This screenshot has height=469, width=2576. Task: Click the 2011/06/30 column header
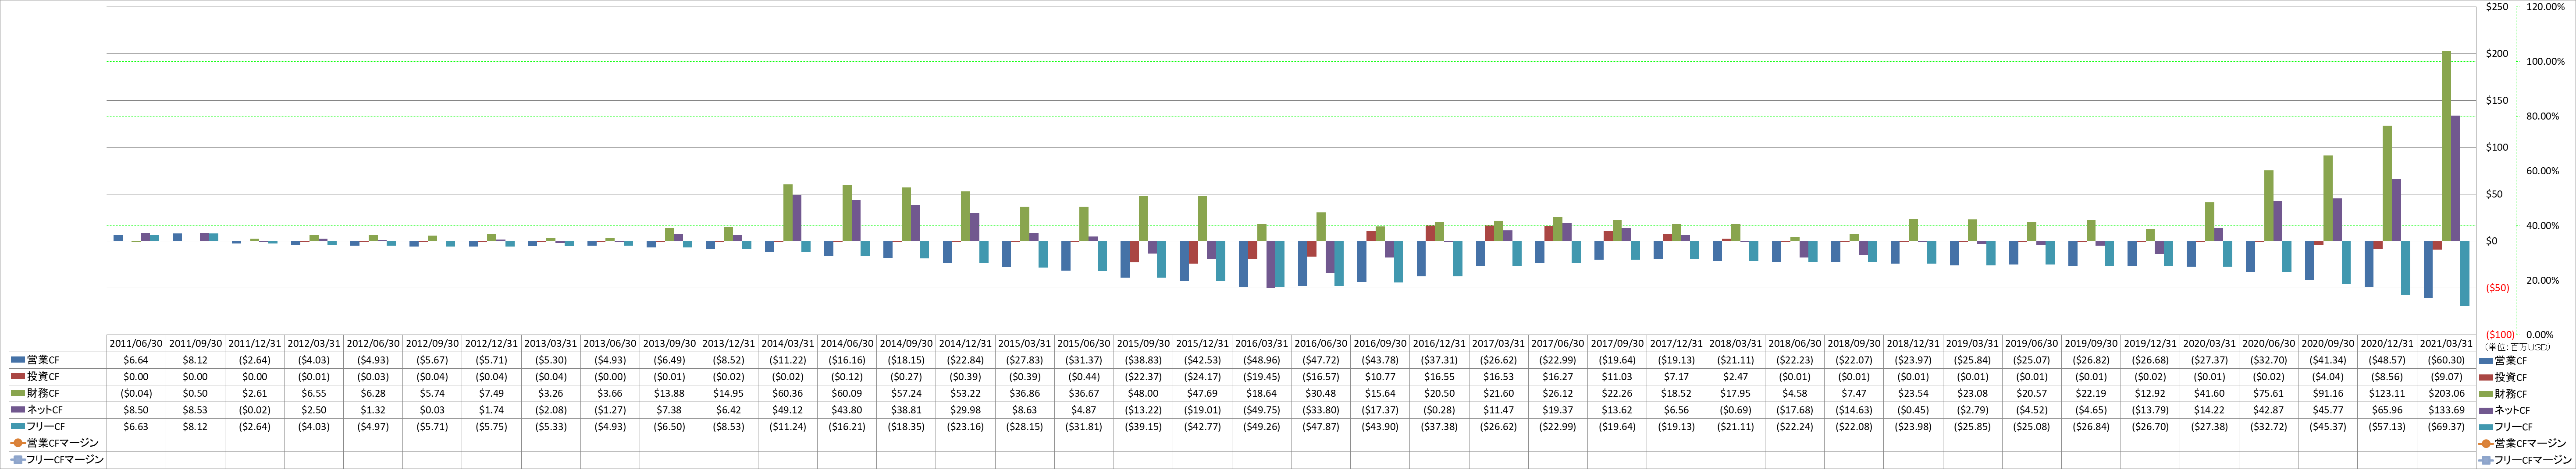tap(136, 343)
